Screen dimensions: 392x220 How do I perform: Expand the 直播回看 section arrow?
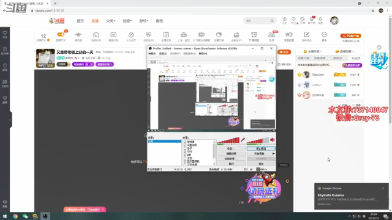353,51
